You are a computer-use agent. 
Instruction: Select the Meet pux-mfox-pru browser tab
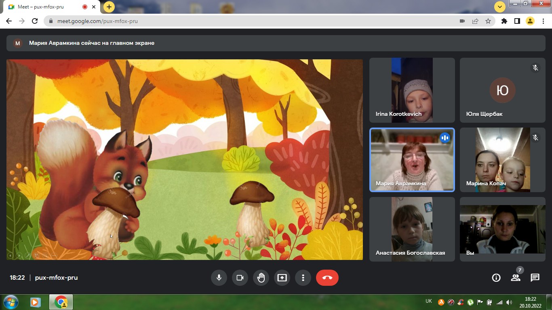tap(48, 7)
